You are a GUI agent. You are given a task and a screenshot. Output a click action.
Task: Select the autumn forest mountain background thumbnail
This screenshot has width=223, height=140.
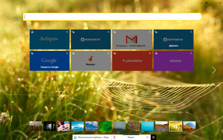click(x=35, y=126)
